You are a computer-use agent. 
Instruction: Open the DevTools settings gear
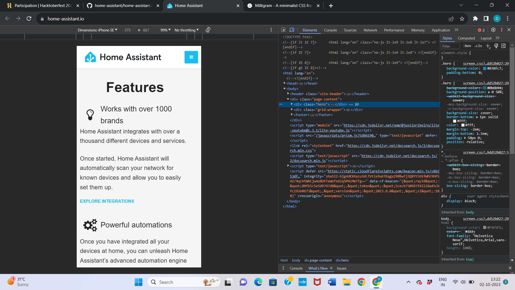tap(494, 30)
